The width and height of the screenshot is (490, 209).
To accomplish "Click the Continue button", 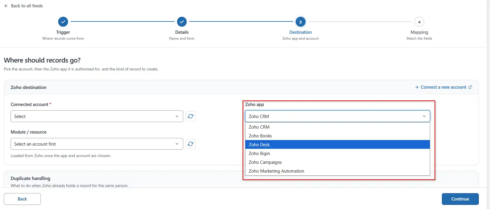I will [460, 199].
